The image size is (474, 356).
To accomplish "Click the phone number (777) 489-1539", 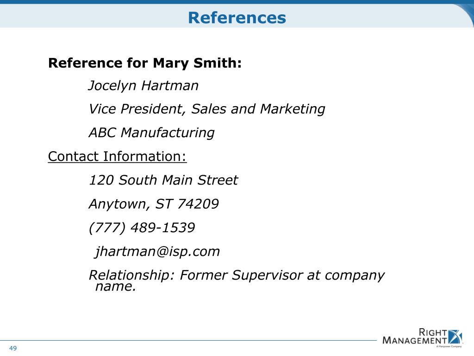I will (142, 228).
